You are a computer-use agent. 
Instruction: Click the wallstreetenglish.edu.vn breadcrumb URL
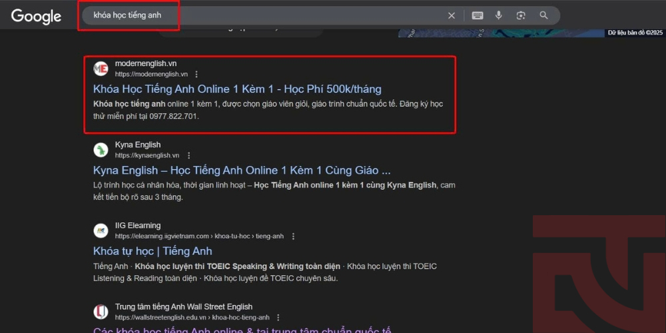(x=192, y=317)
